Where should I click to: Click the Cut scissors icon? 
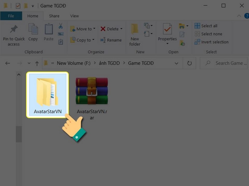click(x=61, y=26)
